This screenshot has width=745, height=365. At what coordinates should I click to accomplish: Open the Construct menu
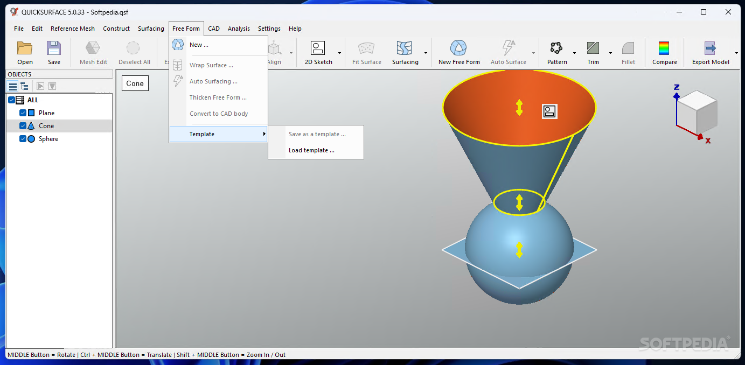[116, 29]
